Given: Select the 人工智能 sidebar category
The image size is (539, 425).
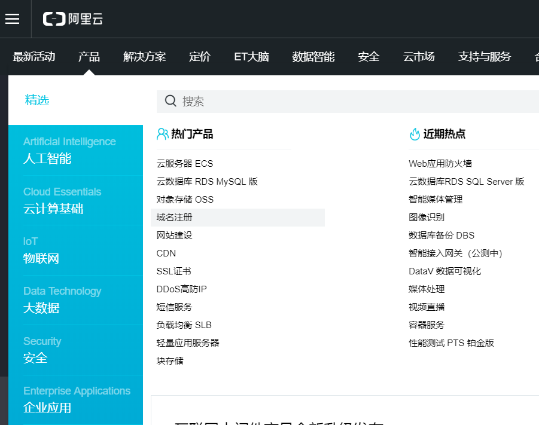Looking at the screenshot, I should tap(75, 151).
